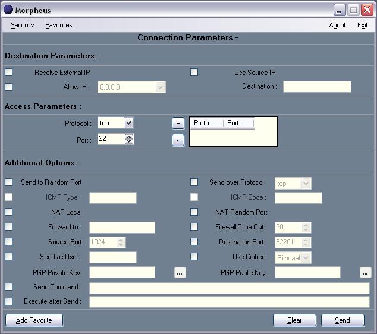This screenshot has width=377, height=334.
Task: Click the Proto column header
Action: point(206,123)
